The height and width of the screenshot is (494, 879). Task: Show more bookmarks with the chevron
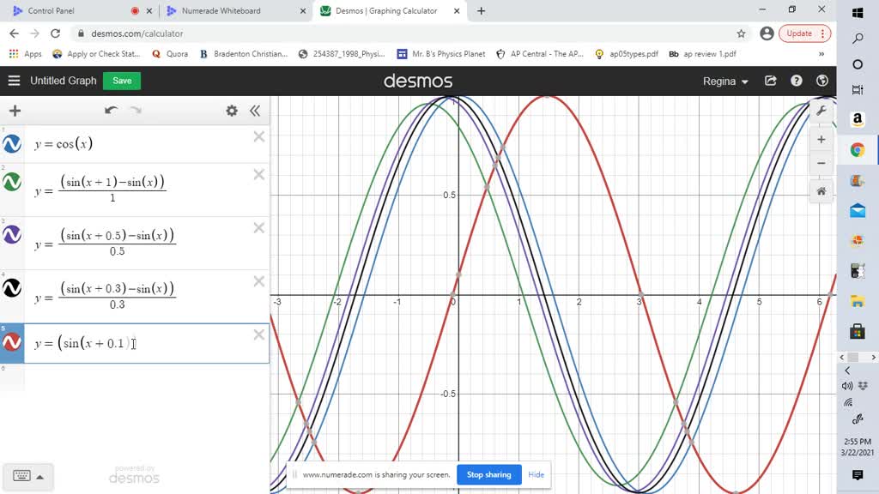tap(821, 54)
